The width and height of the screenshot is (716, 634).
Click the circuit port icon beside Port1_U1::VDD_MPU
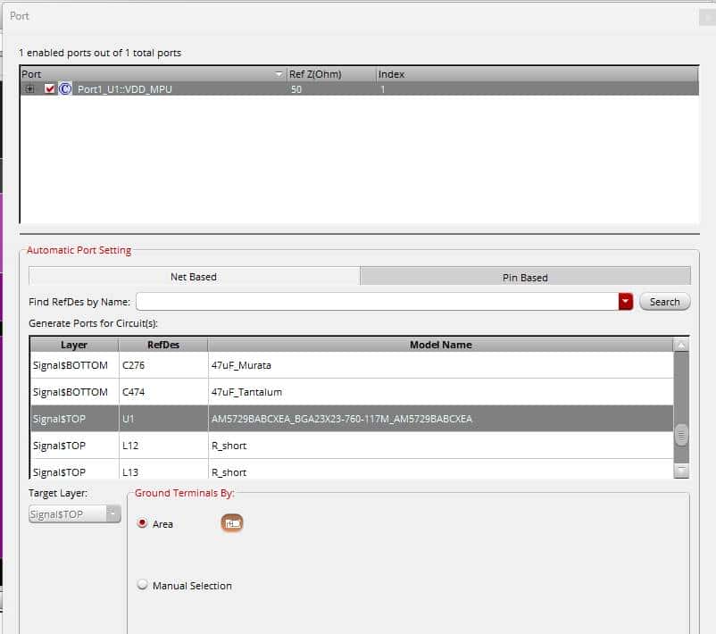point(65,89)
